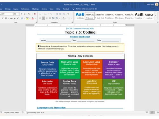The image size is (159, 119).
Task: Clear all formatting icon
Action: point(35,14)
